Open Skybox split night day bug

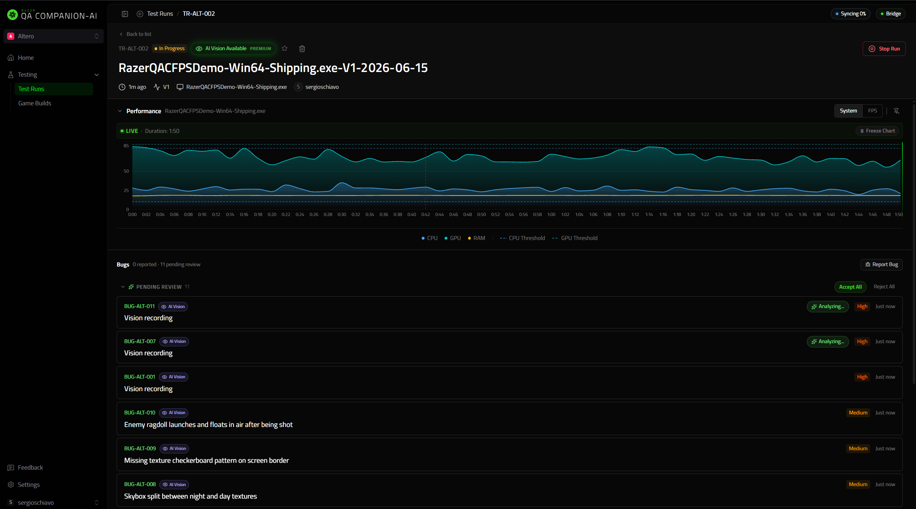point(509,490)
